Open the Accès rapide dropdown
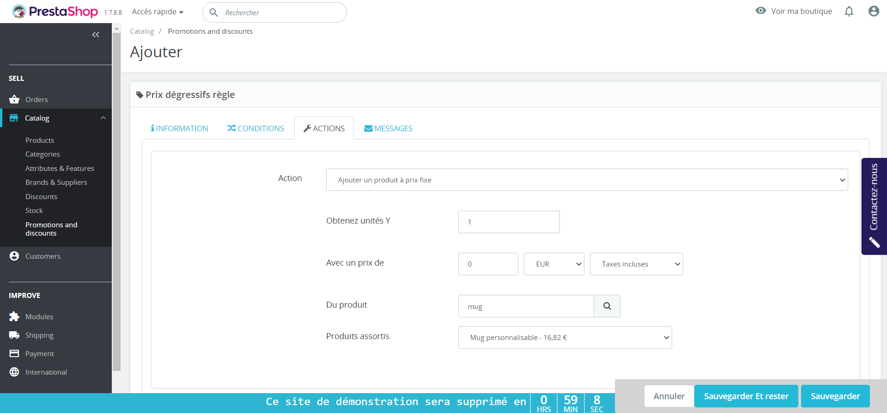Screen dimensions: 887x413 (x=158, y=12)
